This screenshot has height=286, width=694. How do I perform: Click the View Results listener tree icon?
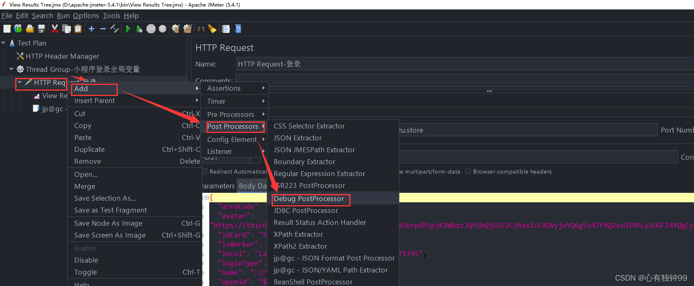click(x=37, y=96)
